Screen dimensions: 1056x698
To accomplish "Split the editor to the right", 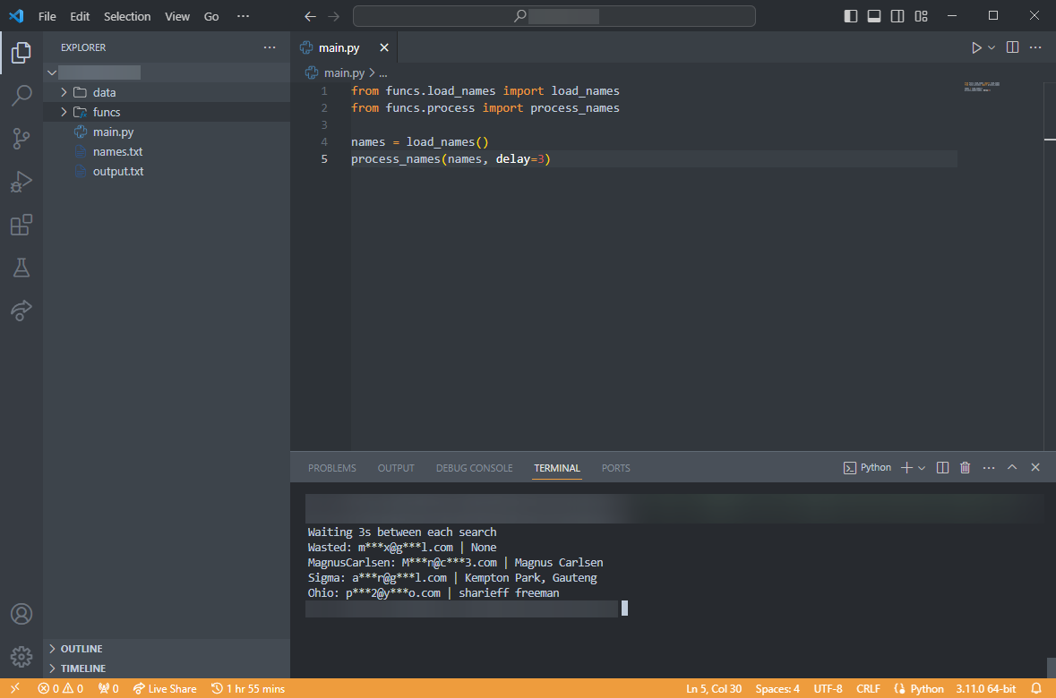I will (x=1012, y=47).
